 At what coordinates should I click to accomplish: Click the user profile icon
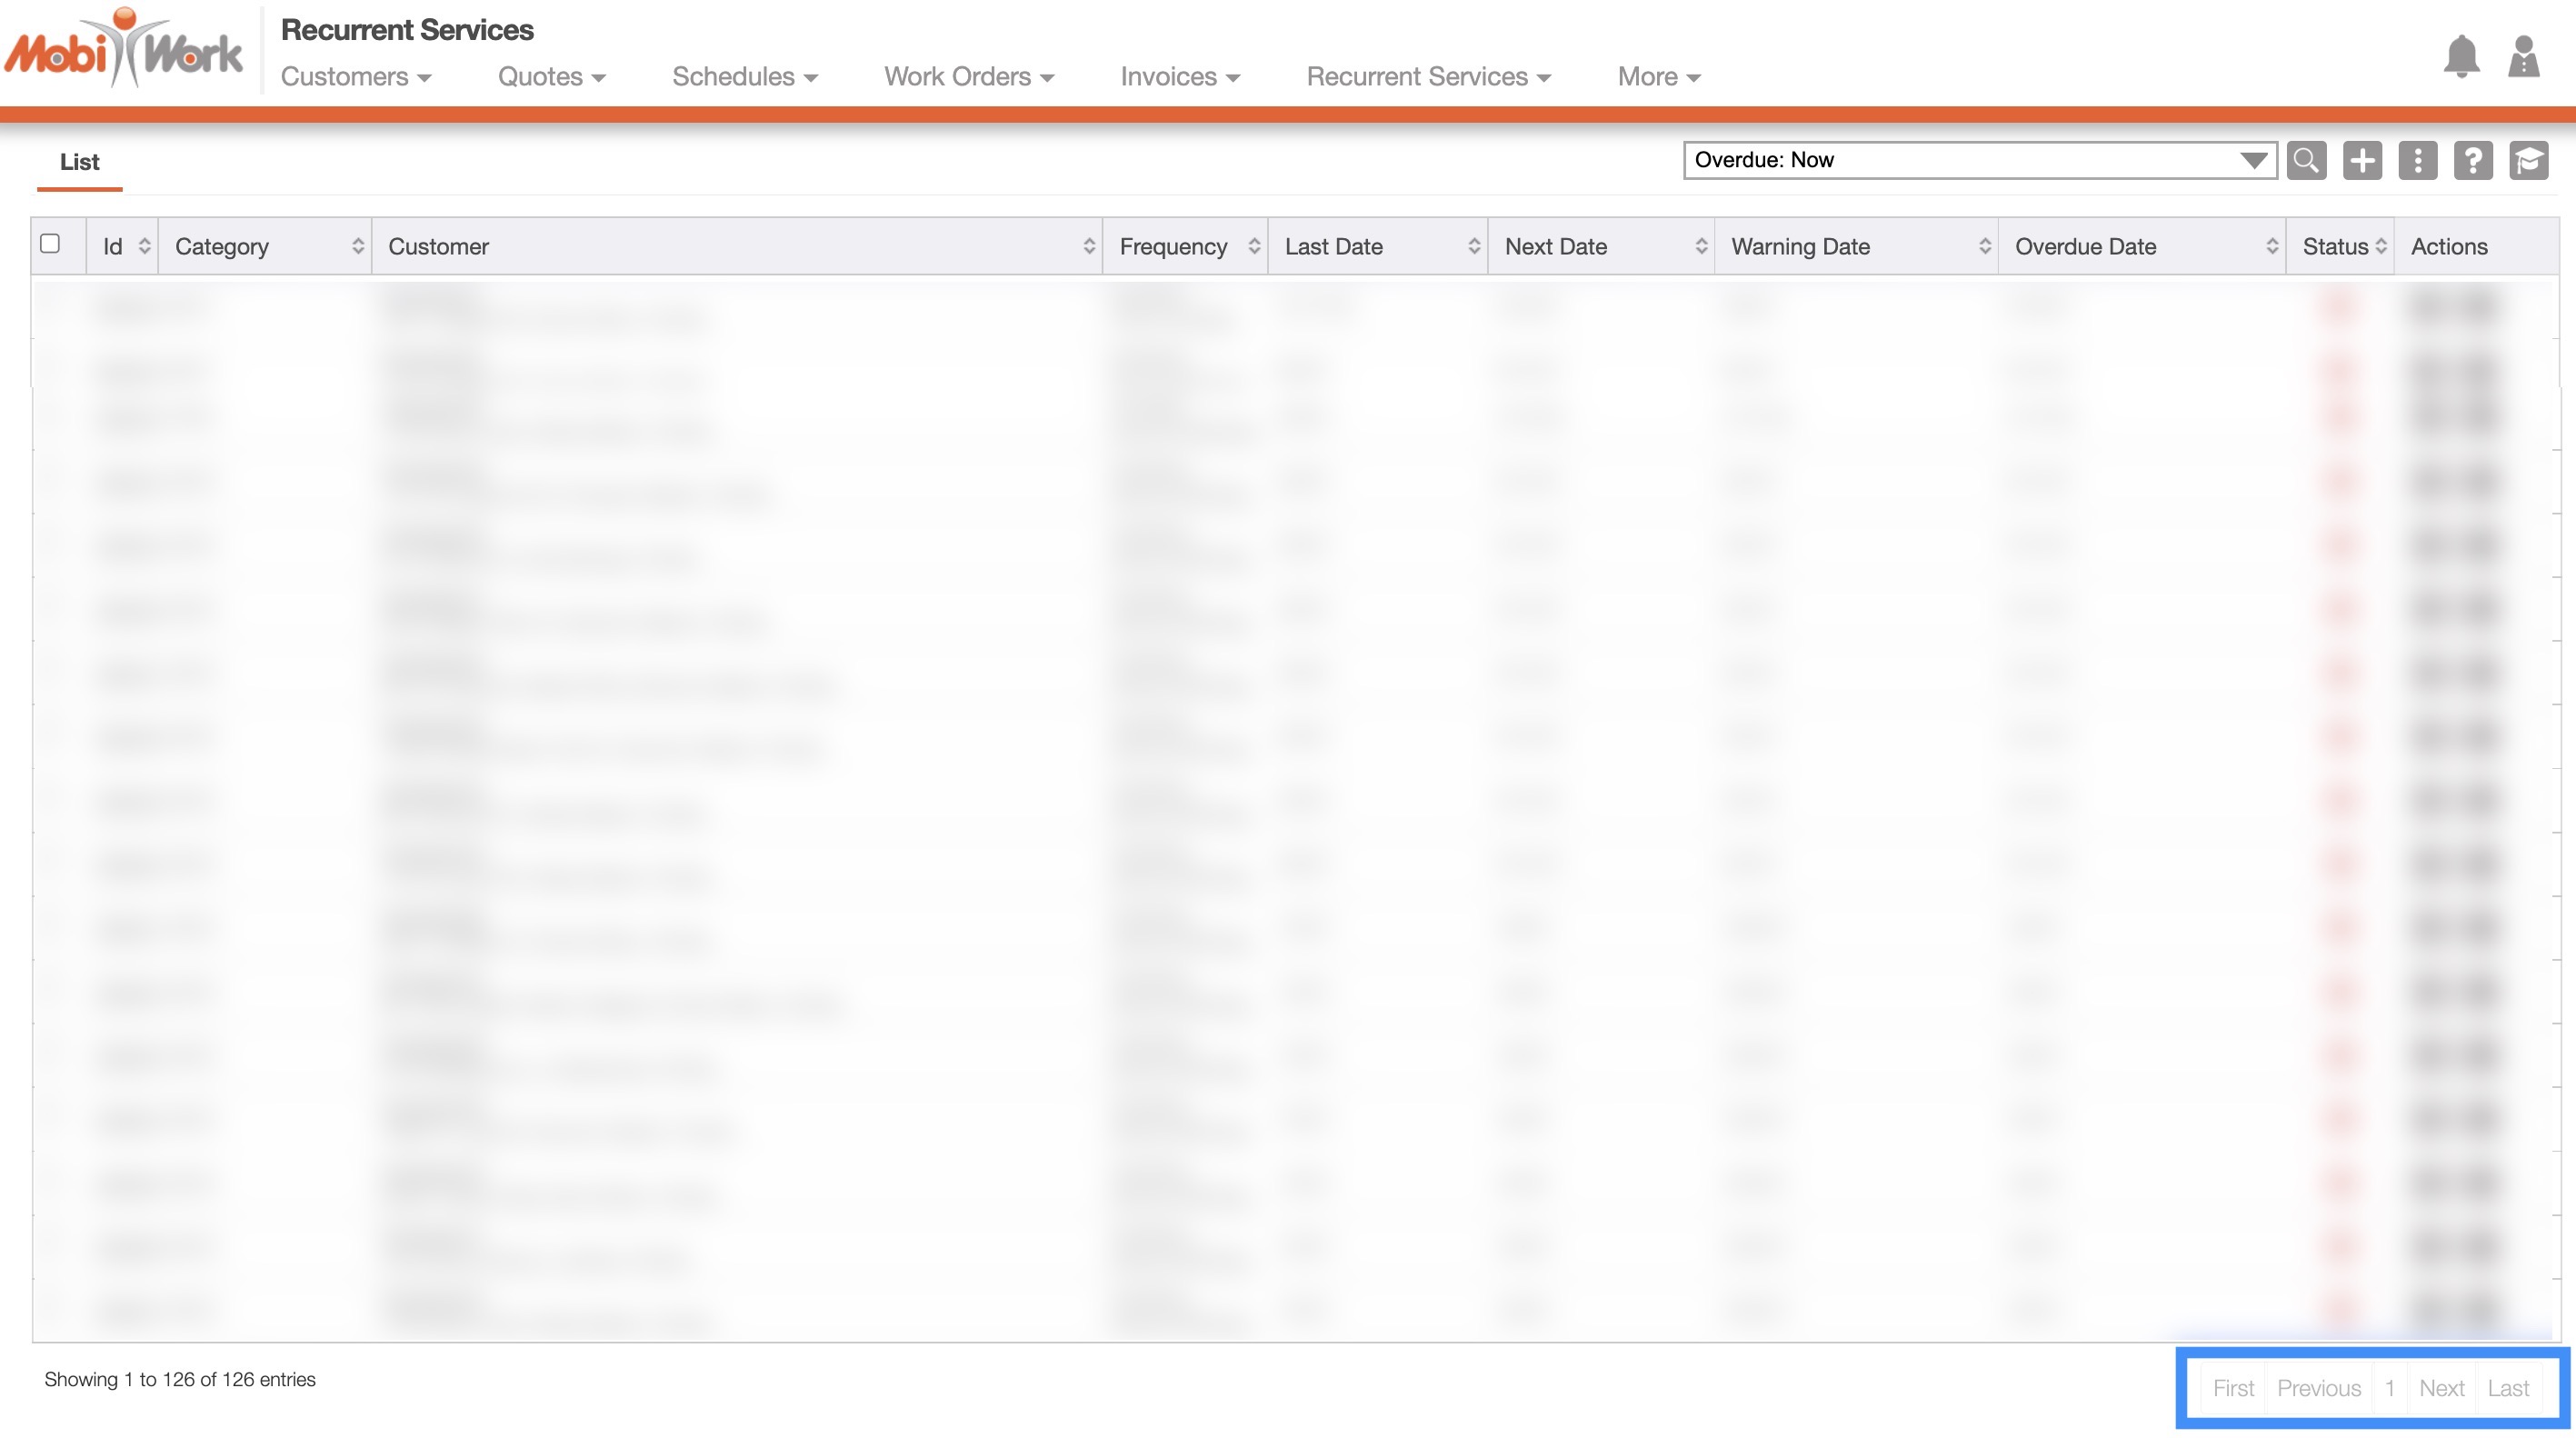coord(2523,56)
